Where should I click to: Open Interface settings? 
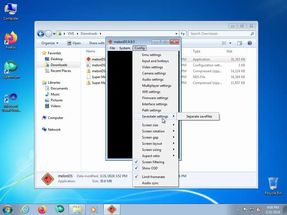point(156,104)
